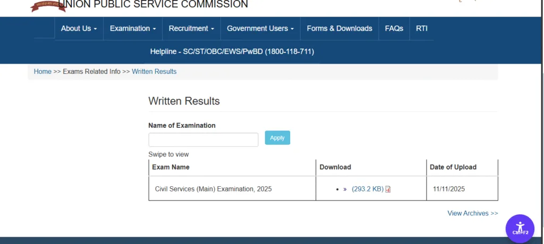Download the (293.2 KB) result file
The width and height of the screenshot is (544, 244).
coord(368,189)
